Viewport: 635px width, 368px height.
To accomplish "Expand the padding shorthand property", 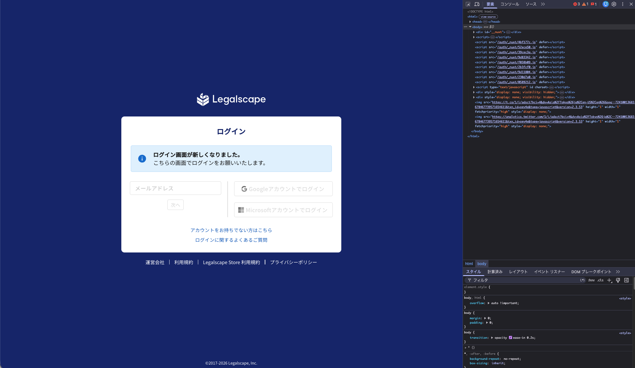I will tap(487, 323).
